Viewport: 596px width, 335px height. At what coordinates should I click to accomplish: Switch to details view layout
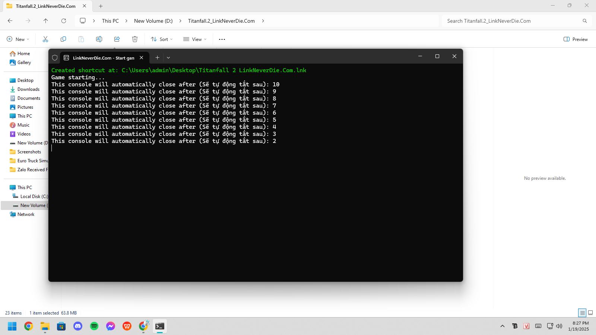pyautogui.click(x=582, y=313)
